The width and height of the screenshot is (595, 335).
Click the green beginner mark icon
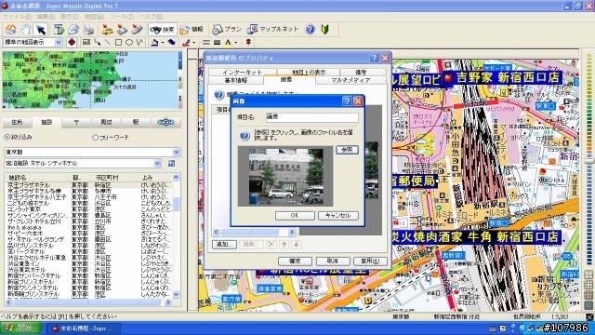pos(324,29)
